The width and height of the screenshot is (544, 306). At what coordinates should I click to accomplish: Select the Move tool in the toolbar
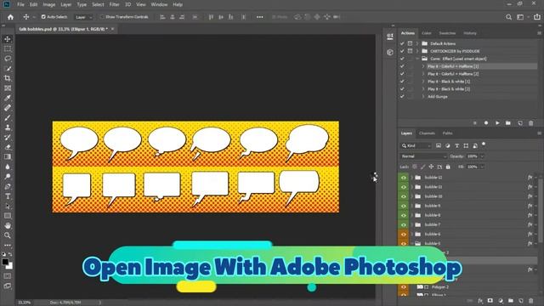(8, 39)
